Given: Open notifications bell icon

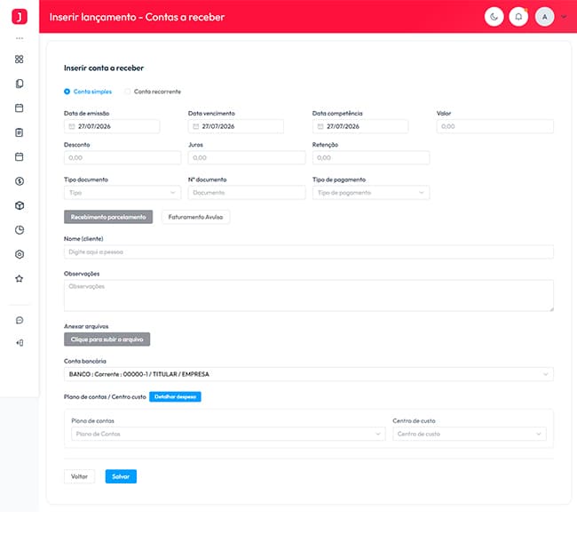Looking at the screenshot, I should click(x=518, y=17).
